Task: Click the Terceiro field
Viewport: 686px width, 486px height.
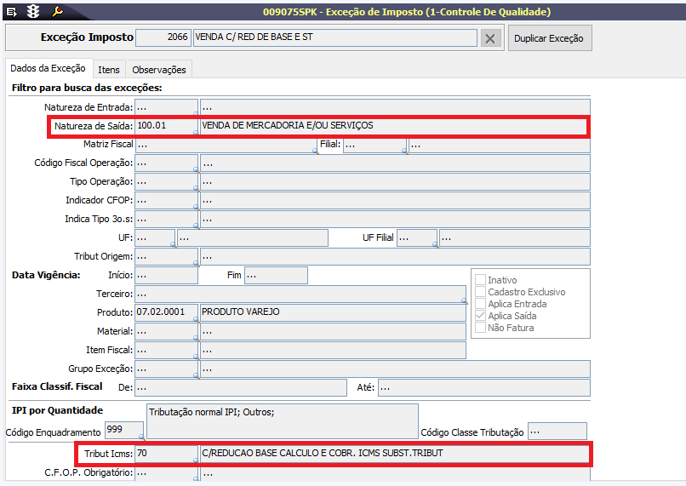Action: point(300,294)
